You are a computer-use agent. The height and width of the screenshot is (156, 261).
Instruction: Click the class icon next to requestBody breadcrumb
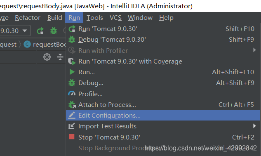[27, 44]
